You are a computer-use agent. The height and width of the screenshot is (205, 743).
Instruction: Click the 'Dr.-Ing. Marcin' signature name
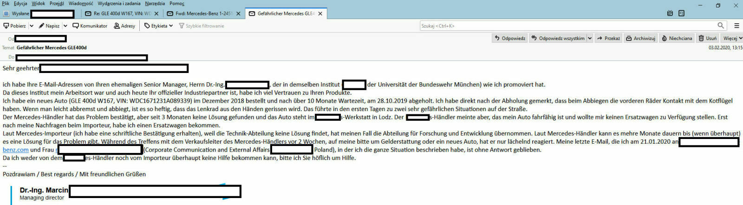click(x=44, y=190)
